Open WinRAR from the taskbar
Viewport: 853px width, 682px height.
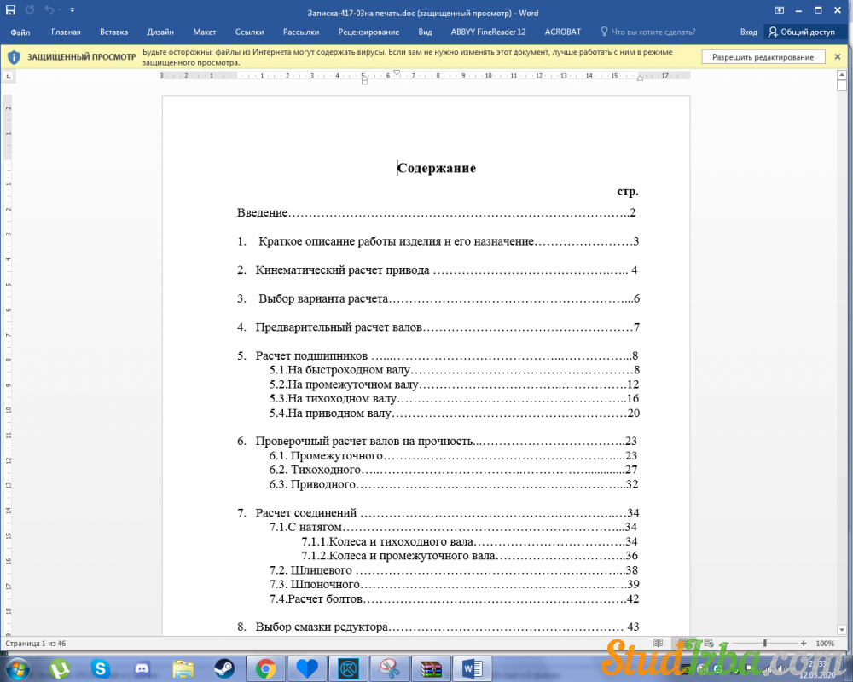(x=431, y=668)
